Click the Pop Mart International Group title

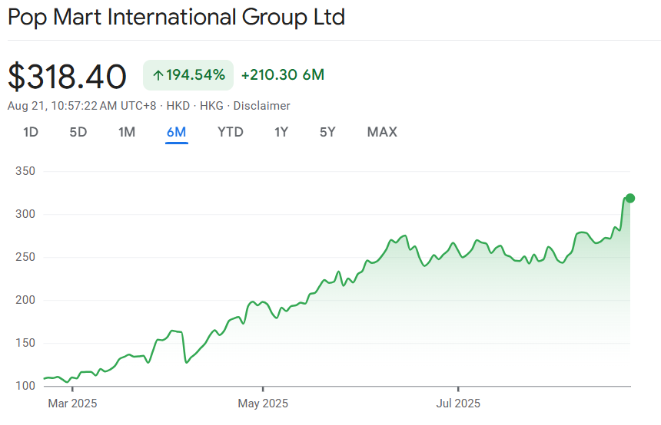177,17
